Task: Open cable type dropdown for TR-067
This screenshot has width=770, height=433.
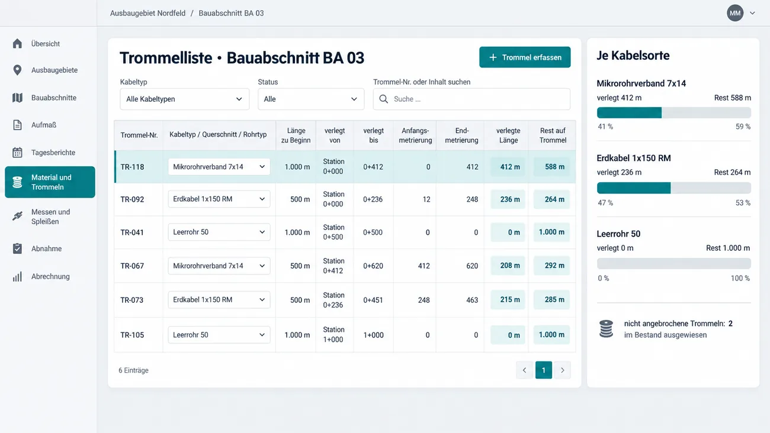Action: pos(219,266)
